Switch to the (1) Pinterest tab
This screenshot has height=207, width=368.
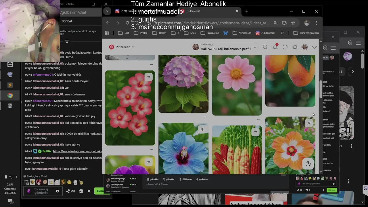pyautogui.click(x=210, y=11)
